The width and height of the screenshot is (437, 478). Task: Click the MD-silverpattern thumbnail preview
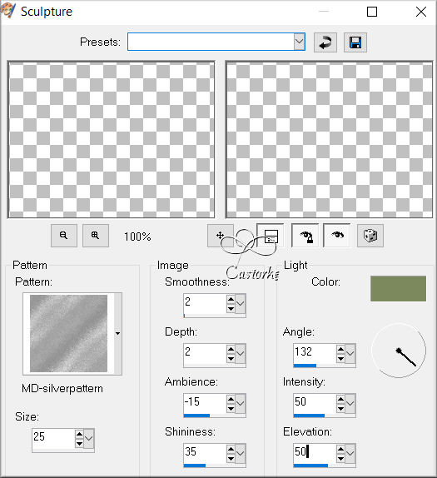(68, 333)
